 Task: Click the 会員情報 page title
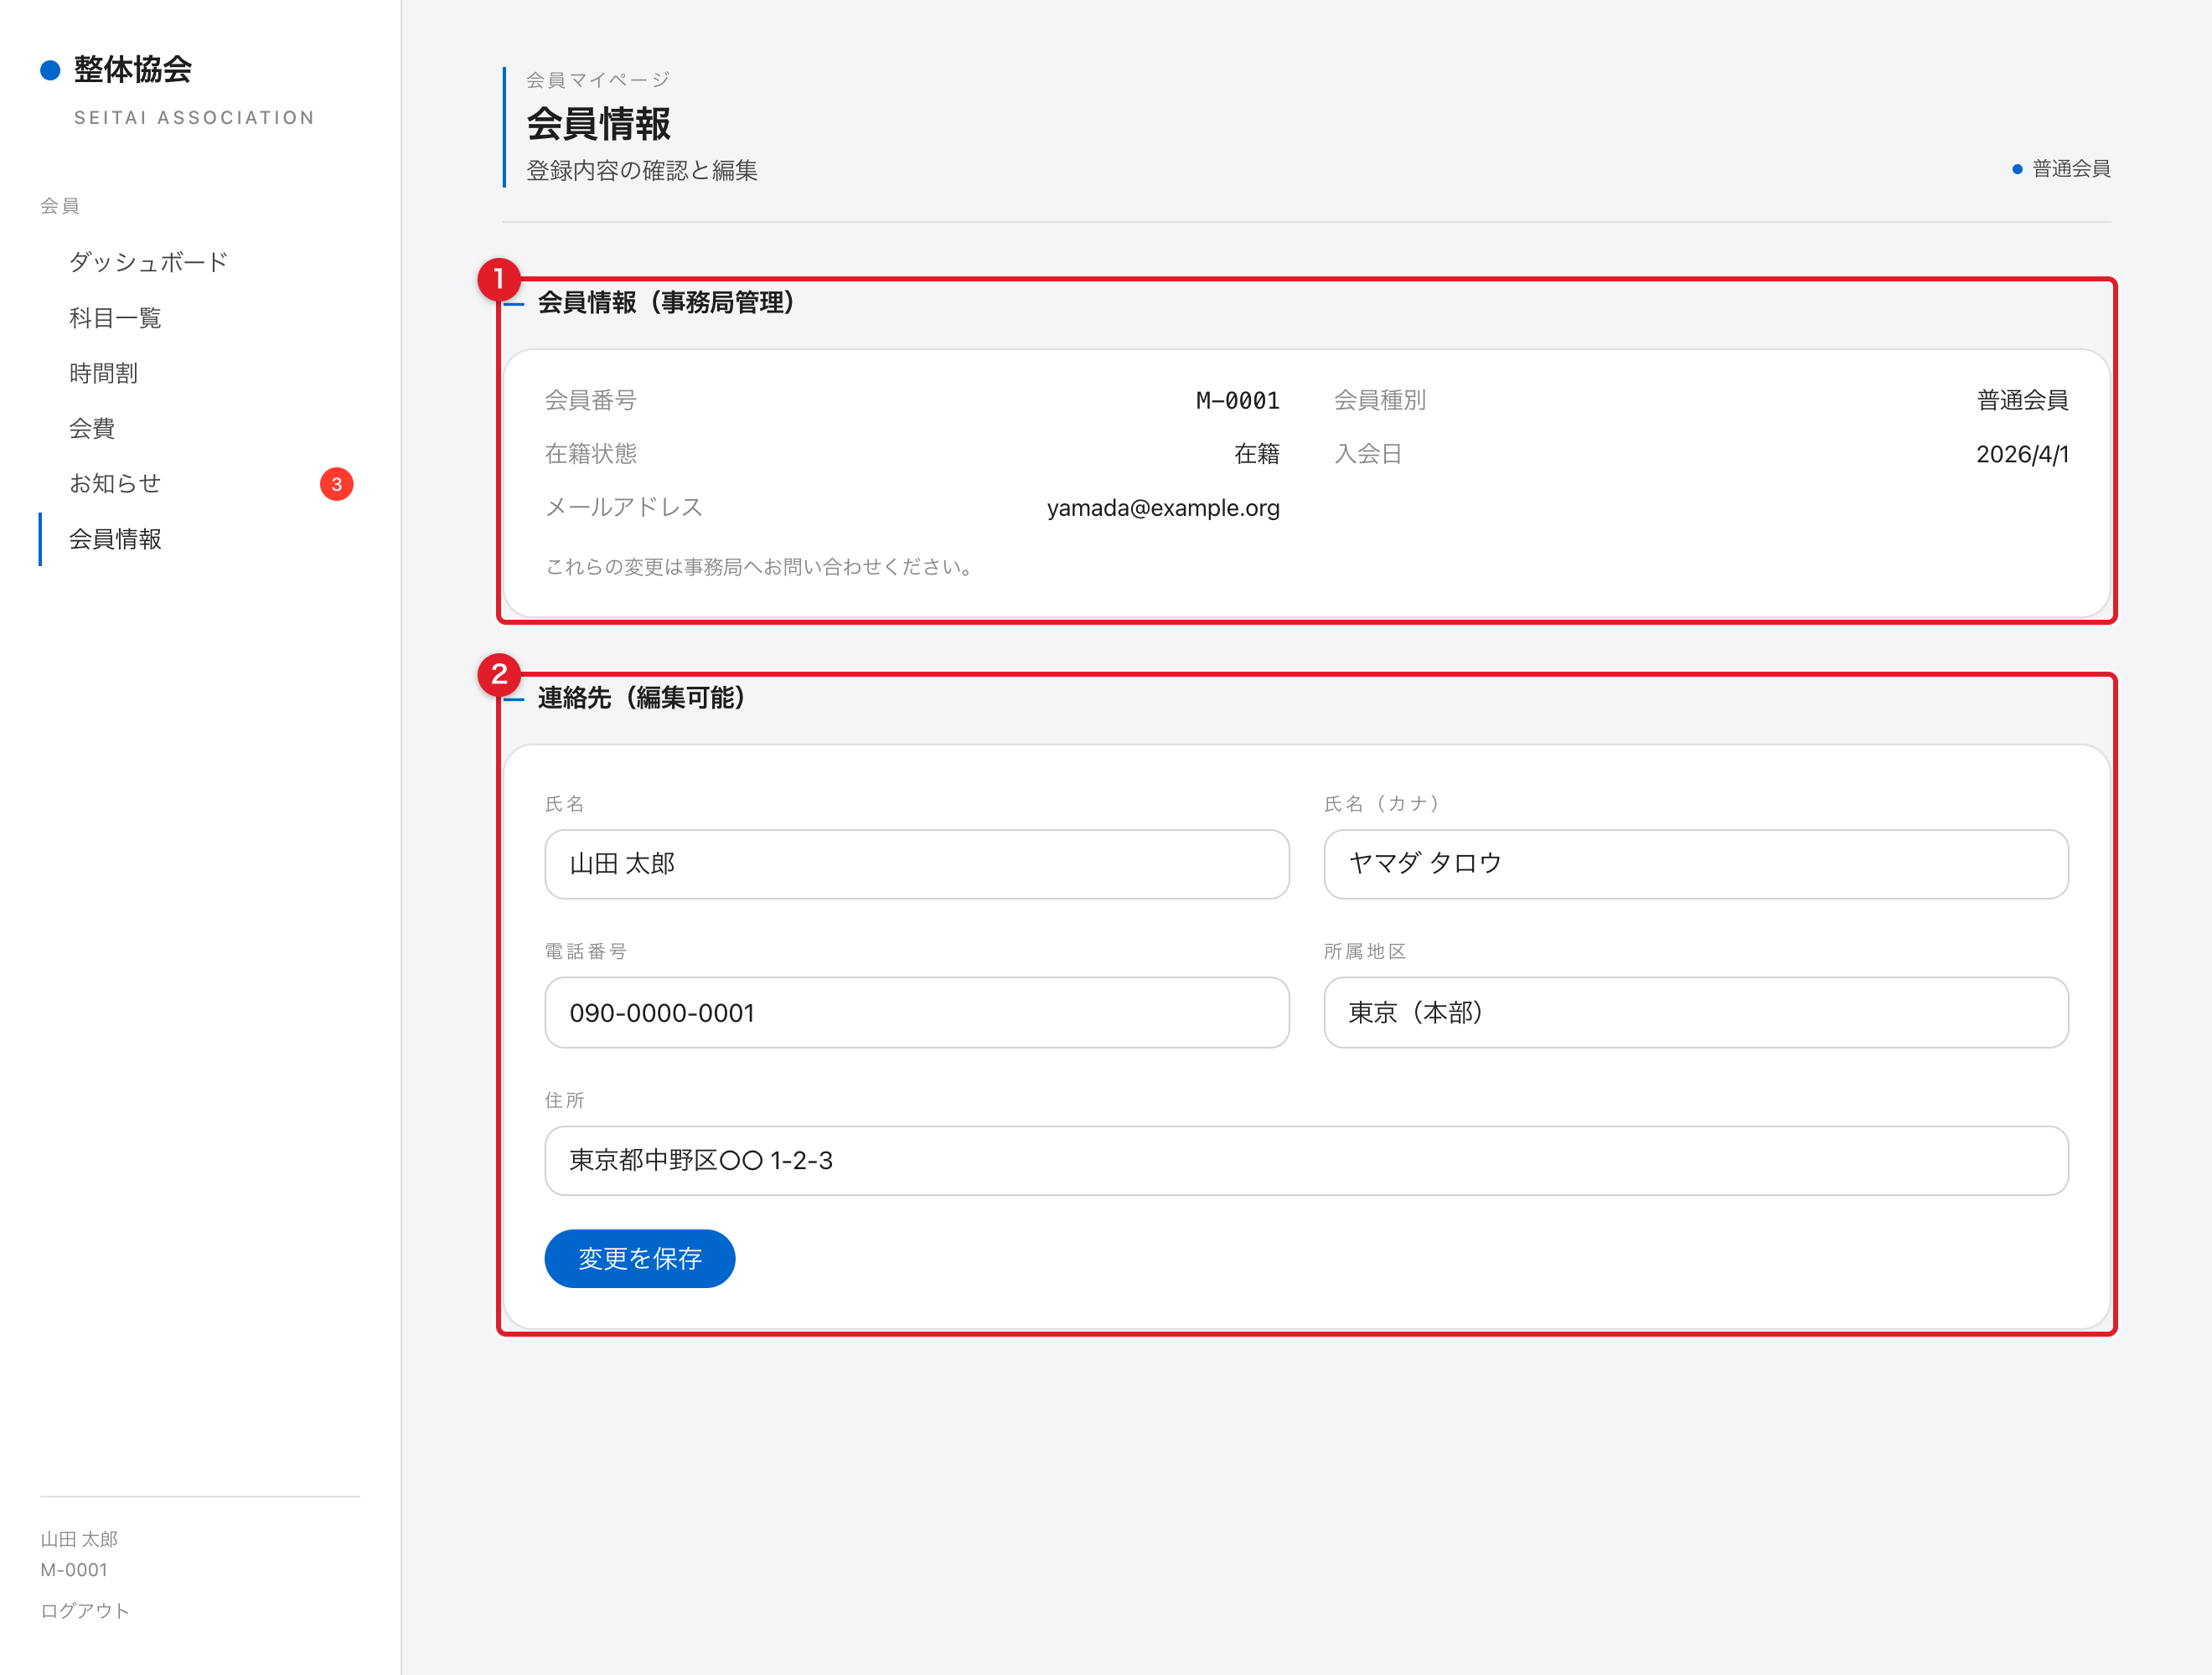tap(598, 124)
